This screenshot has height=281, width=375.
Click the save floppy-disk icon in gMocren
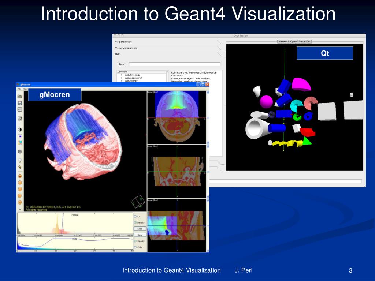(x=20, y=103)
